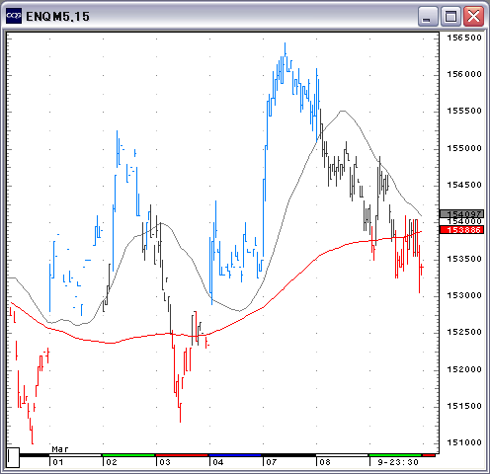Viewport: 490px width, 474px height.
Task: Select the 04 date marker
Action: pyautogui.click(x=218, y=462)
